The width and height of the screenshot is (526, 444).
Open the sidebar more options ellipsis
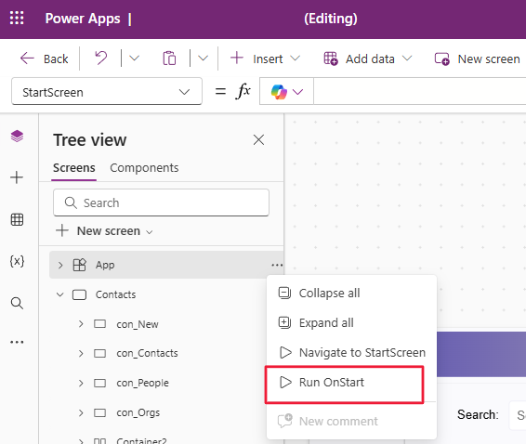(17, 342)
